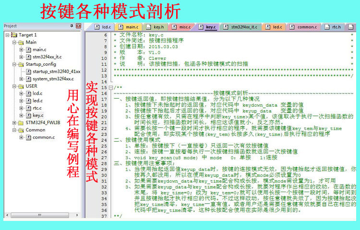Click the file icon beside startup_stm32f40_41xx
This screenshot has width=360, height=230.
(28, 72)
